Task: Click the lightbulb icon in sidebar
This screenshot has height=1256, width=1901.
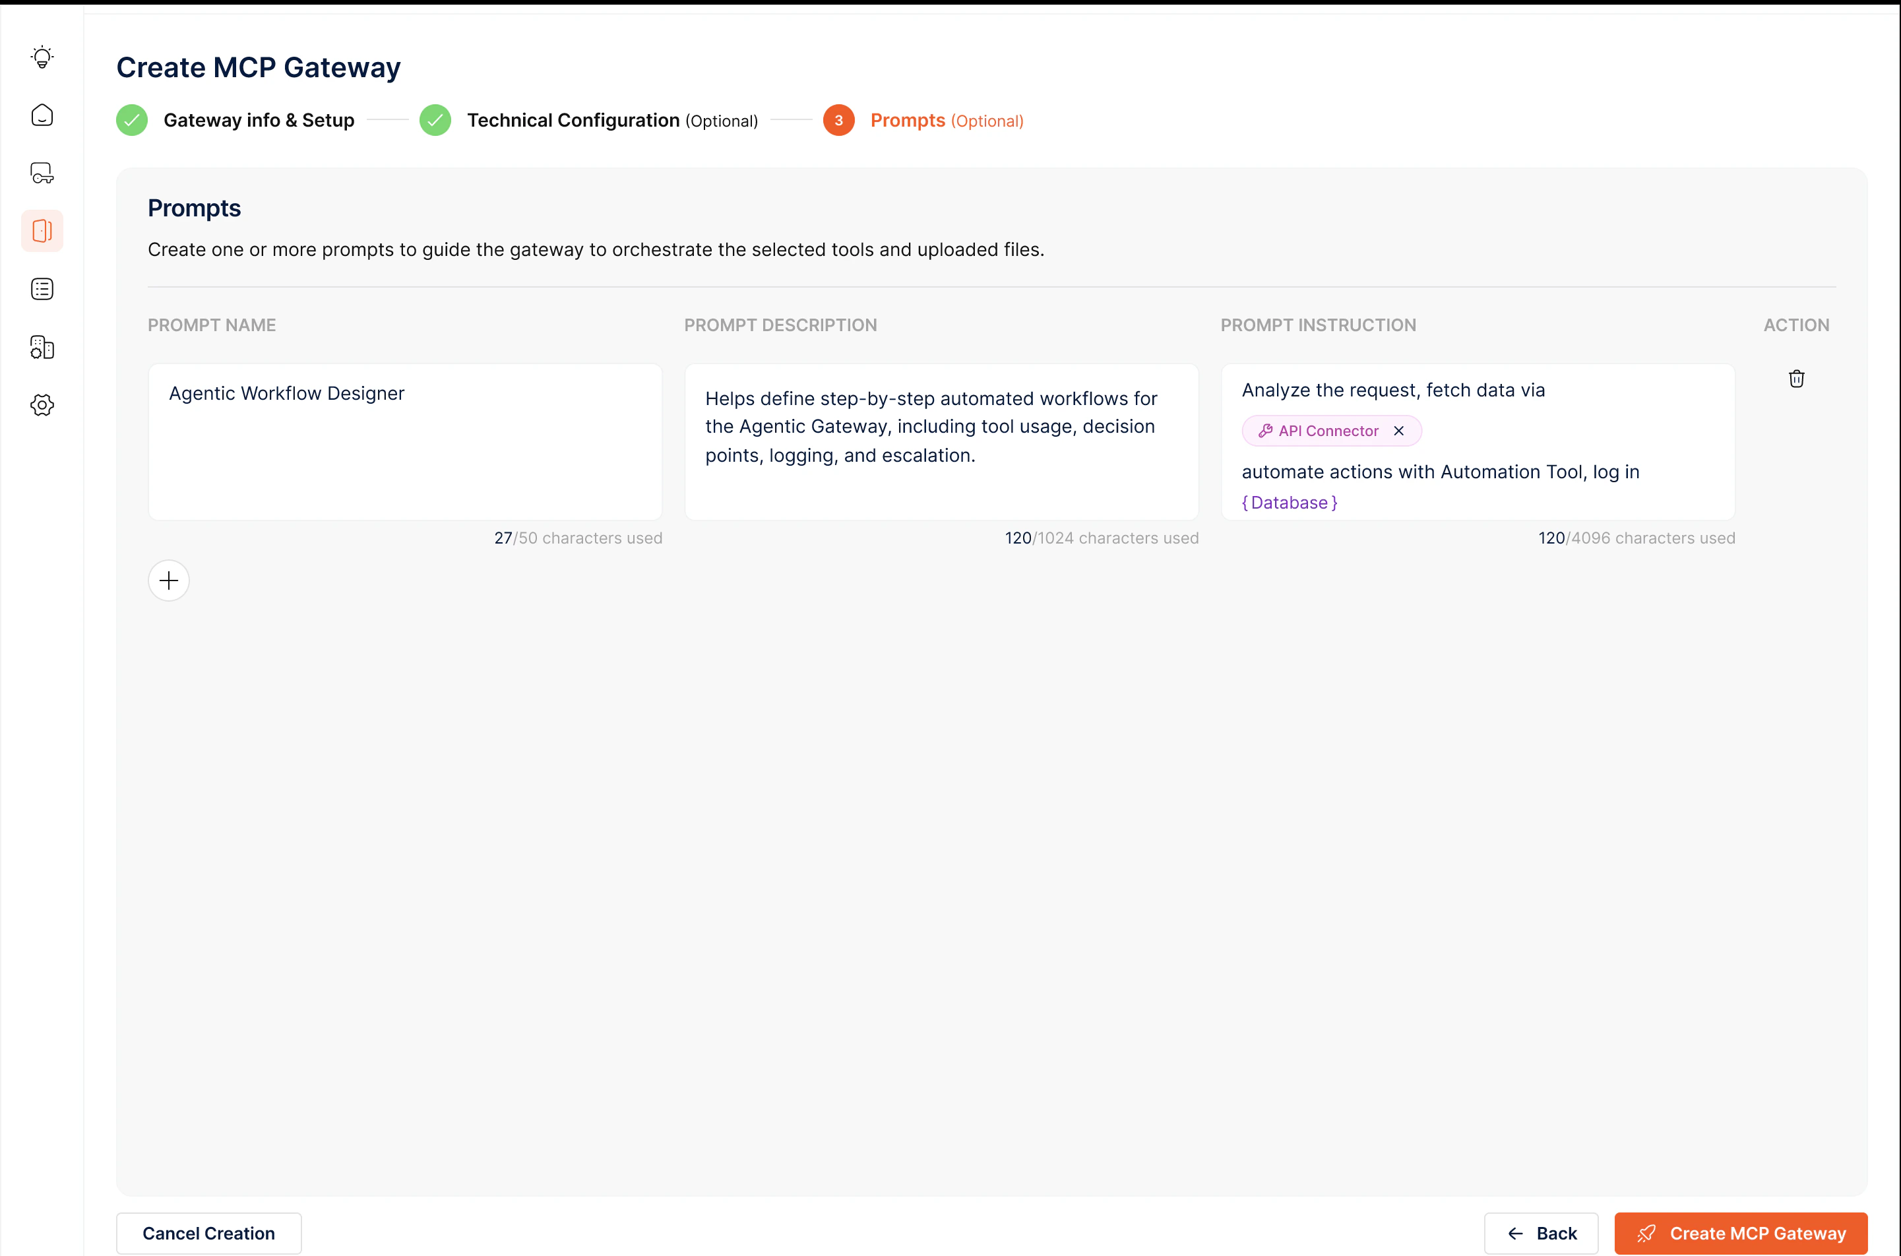Action: 42,57
